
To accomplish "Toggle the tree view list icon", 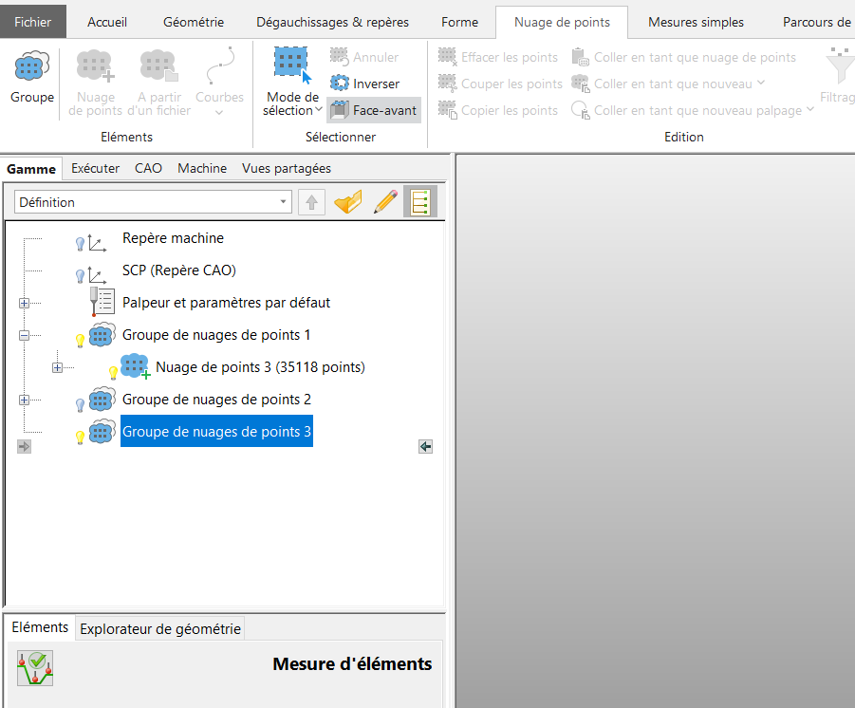I will pos(419,202).
